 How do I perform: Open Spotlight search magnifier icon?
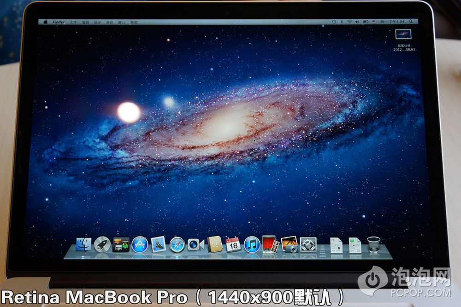pyautogui.click(x=411, y=22)
